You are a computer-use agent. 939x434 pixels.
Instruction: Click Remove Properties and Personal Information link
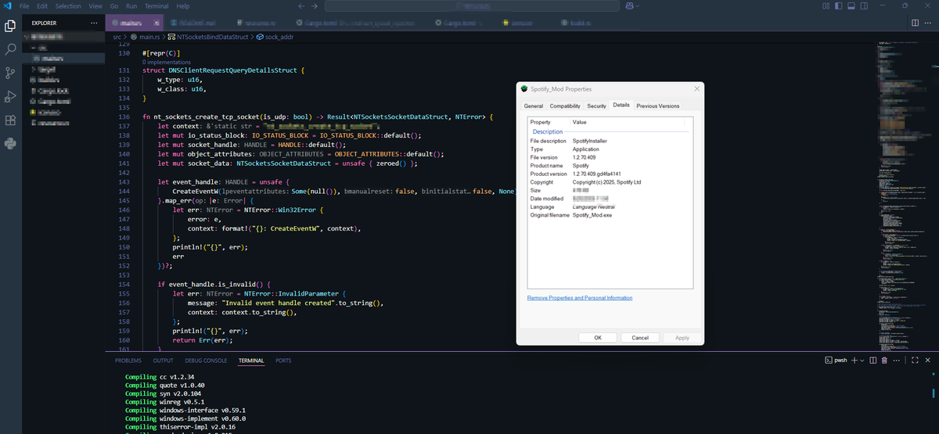coord(580,298)
